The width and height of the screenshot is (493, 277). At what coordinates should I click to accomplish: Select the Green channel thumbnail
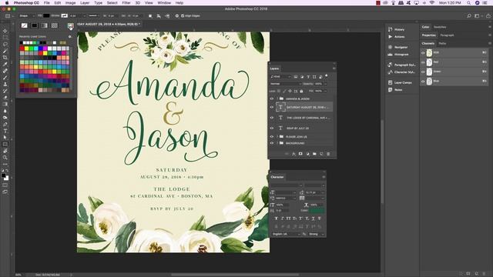click(x=429, y=72)
